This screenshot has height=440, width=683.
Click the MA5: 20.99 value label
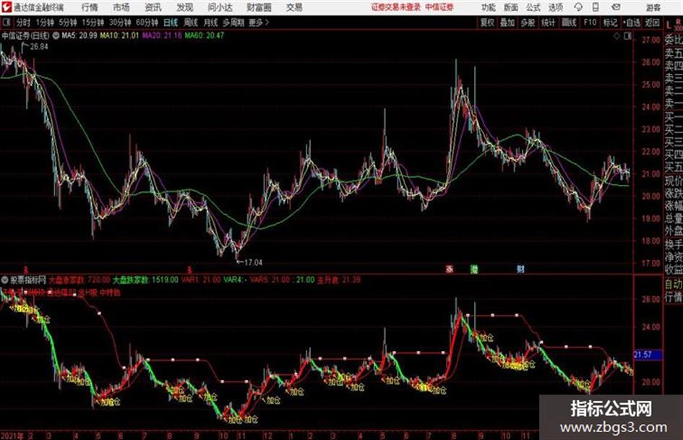(80, 35)
